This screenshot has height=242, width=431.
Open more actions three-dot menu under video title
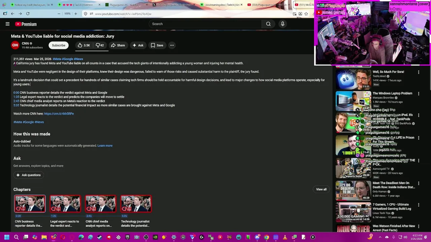click(172, 45)
